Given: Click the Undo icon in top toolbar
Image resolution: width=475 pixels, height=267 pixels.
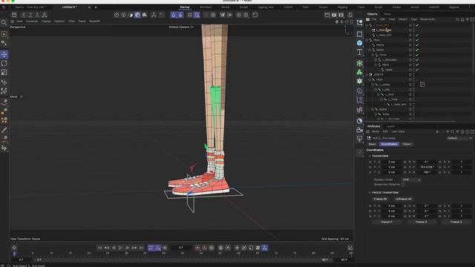Looking at the screenshot, I should [x=3, y=7].
